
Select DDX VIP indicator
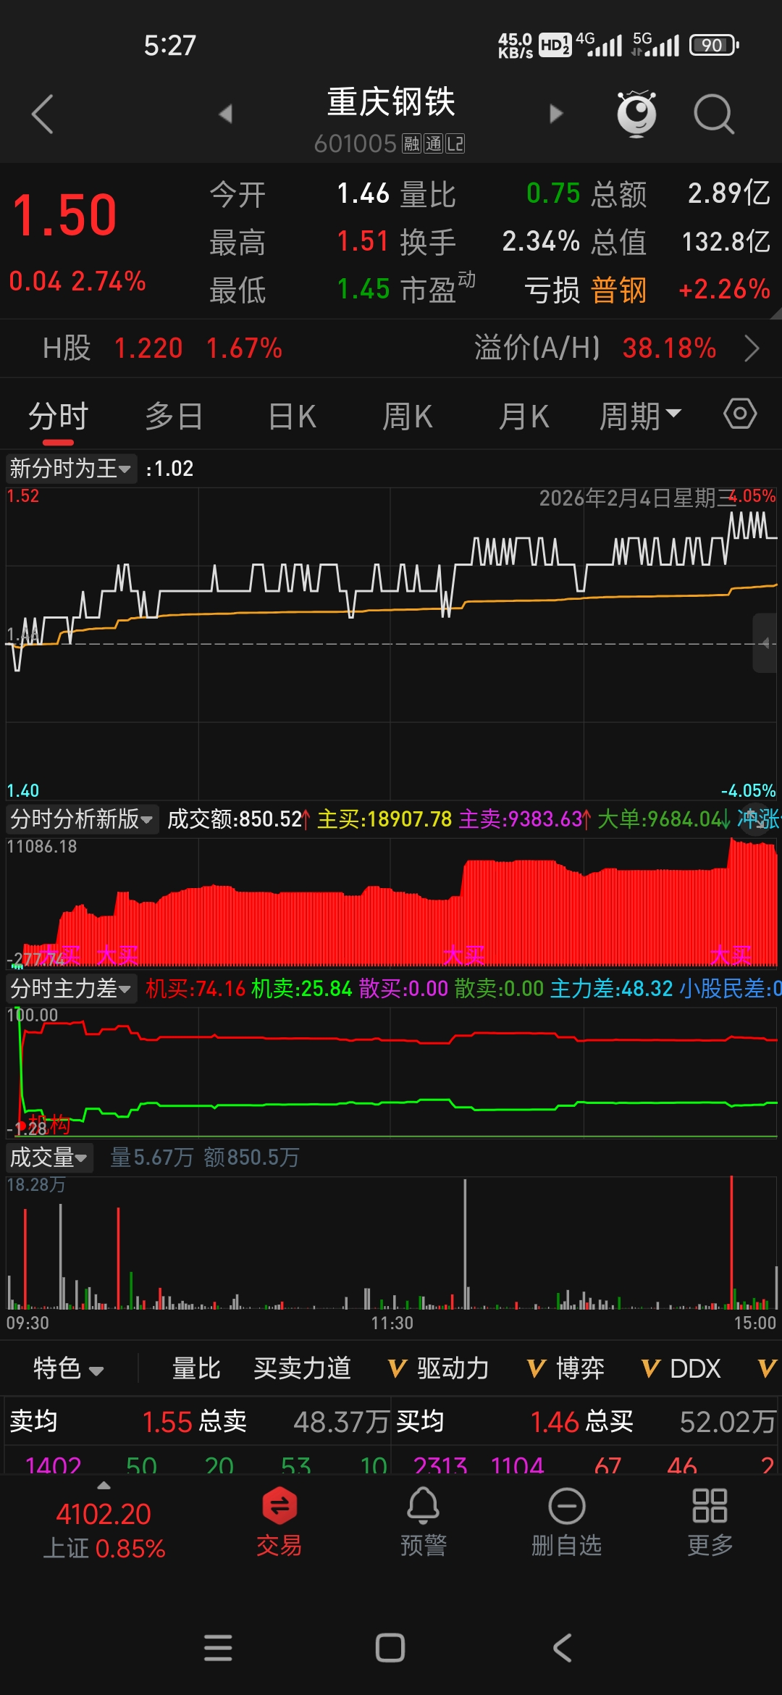[x=681, y=1368]
